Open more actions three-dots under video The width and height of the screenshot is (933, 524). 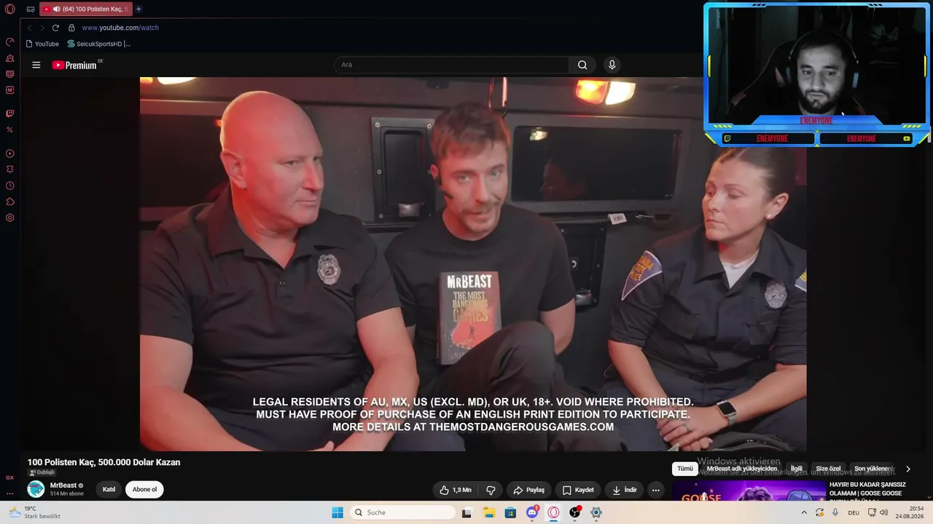(656, 490)
